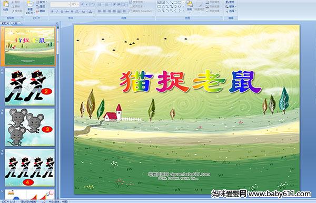
Task: Pick the arrow line shape in gallery
Action: [x=172, y=3]
